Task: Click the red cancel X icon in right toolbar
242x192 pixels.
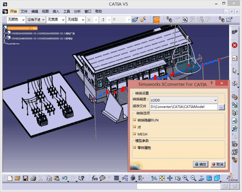Action: coord(235,45)
